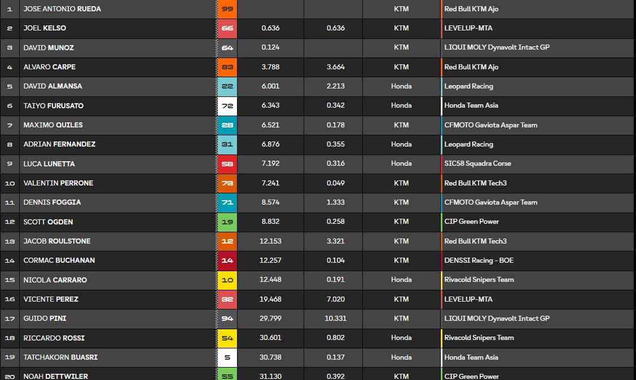Click the yellow number 54 rider badge
The height and width of the screenshot is (380, 636).
tap(227, 338)
